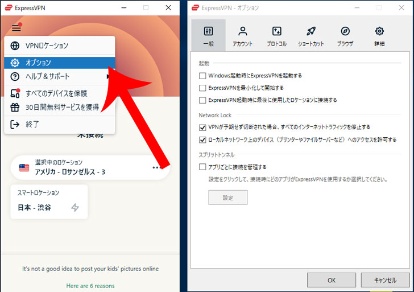Confirm options with the OK button
The height and width of the screenshot is (292, 414).
tap(332, 280)
